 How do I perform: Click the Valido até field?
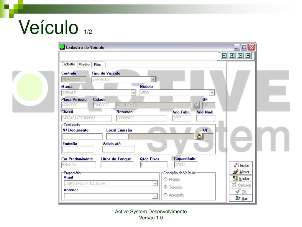point(119,149)
